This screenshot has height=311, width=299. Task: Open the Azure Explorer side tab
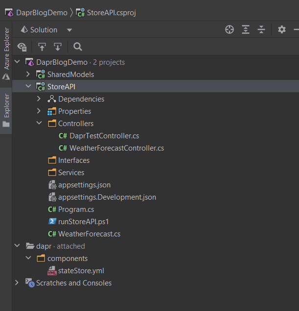(x=6, y=53)
